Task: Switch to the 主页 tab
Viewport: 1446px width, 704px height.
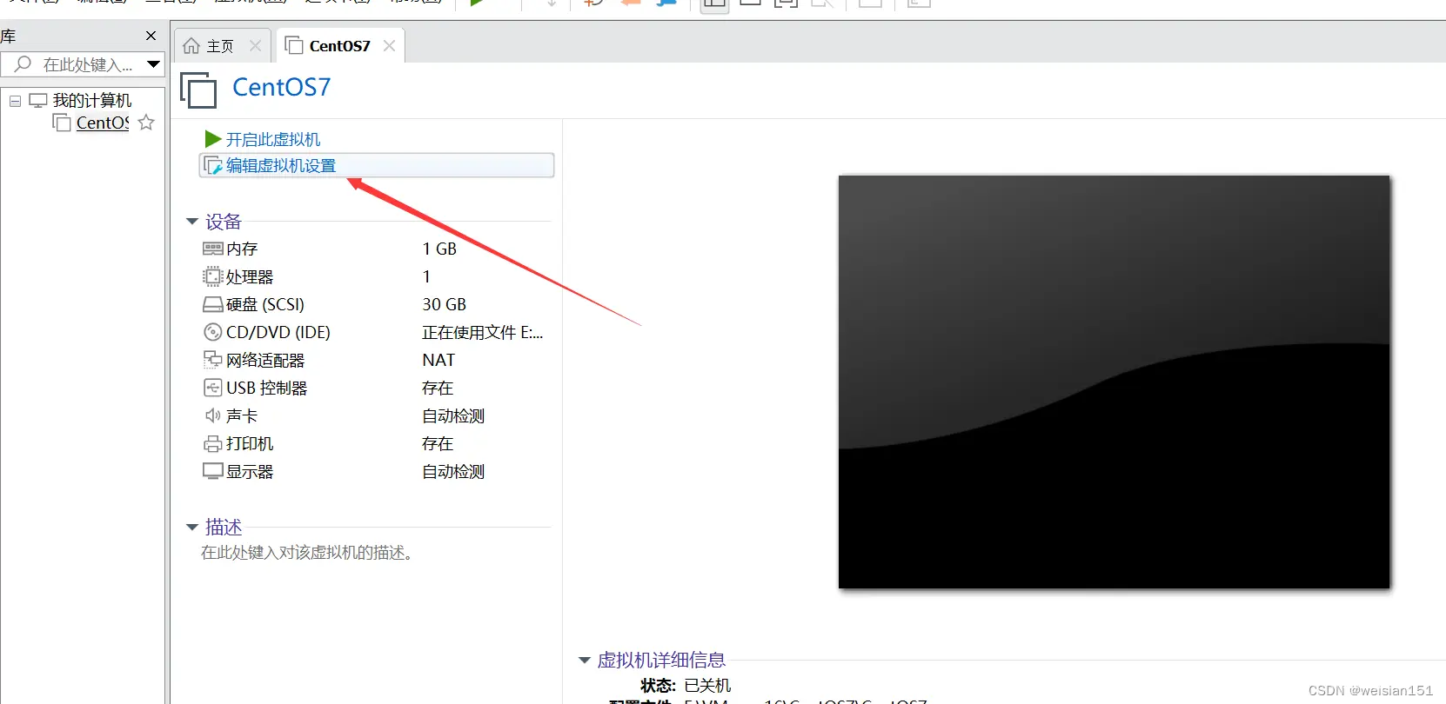Action: pos(222,46)
